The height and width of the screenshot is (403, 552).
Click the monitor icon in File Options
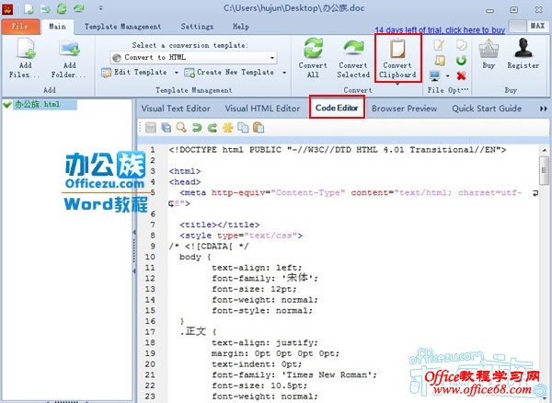pyautogui.click(x=435, y=75)
